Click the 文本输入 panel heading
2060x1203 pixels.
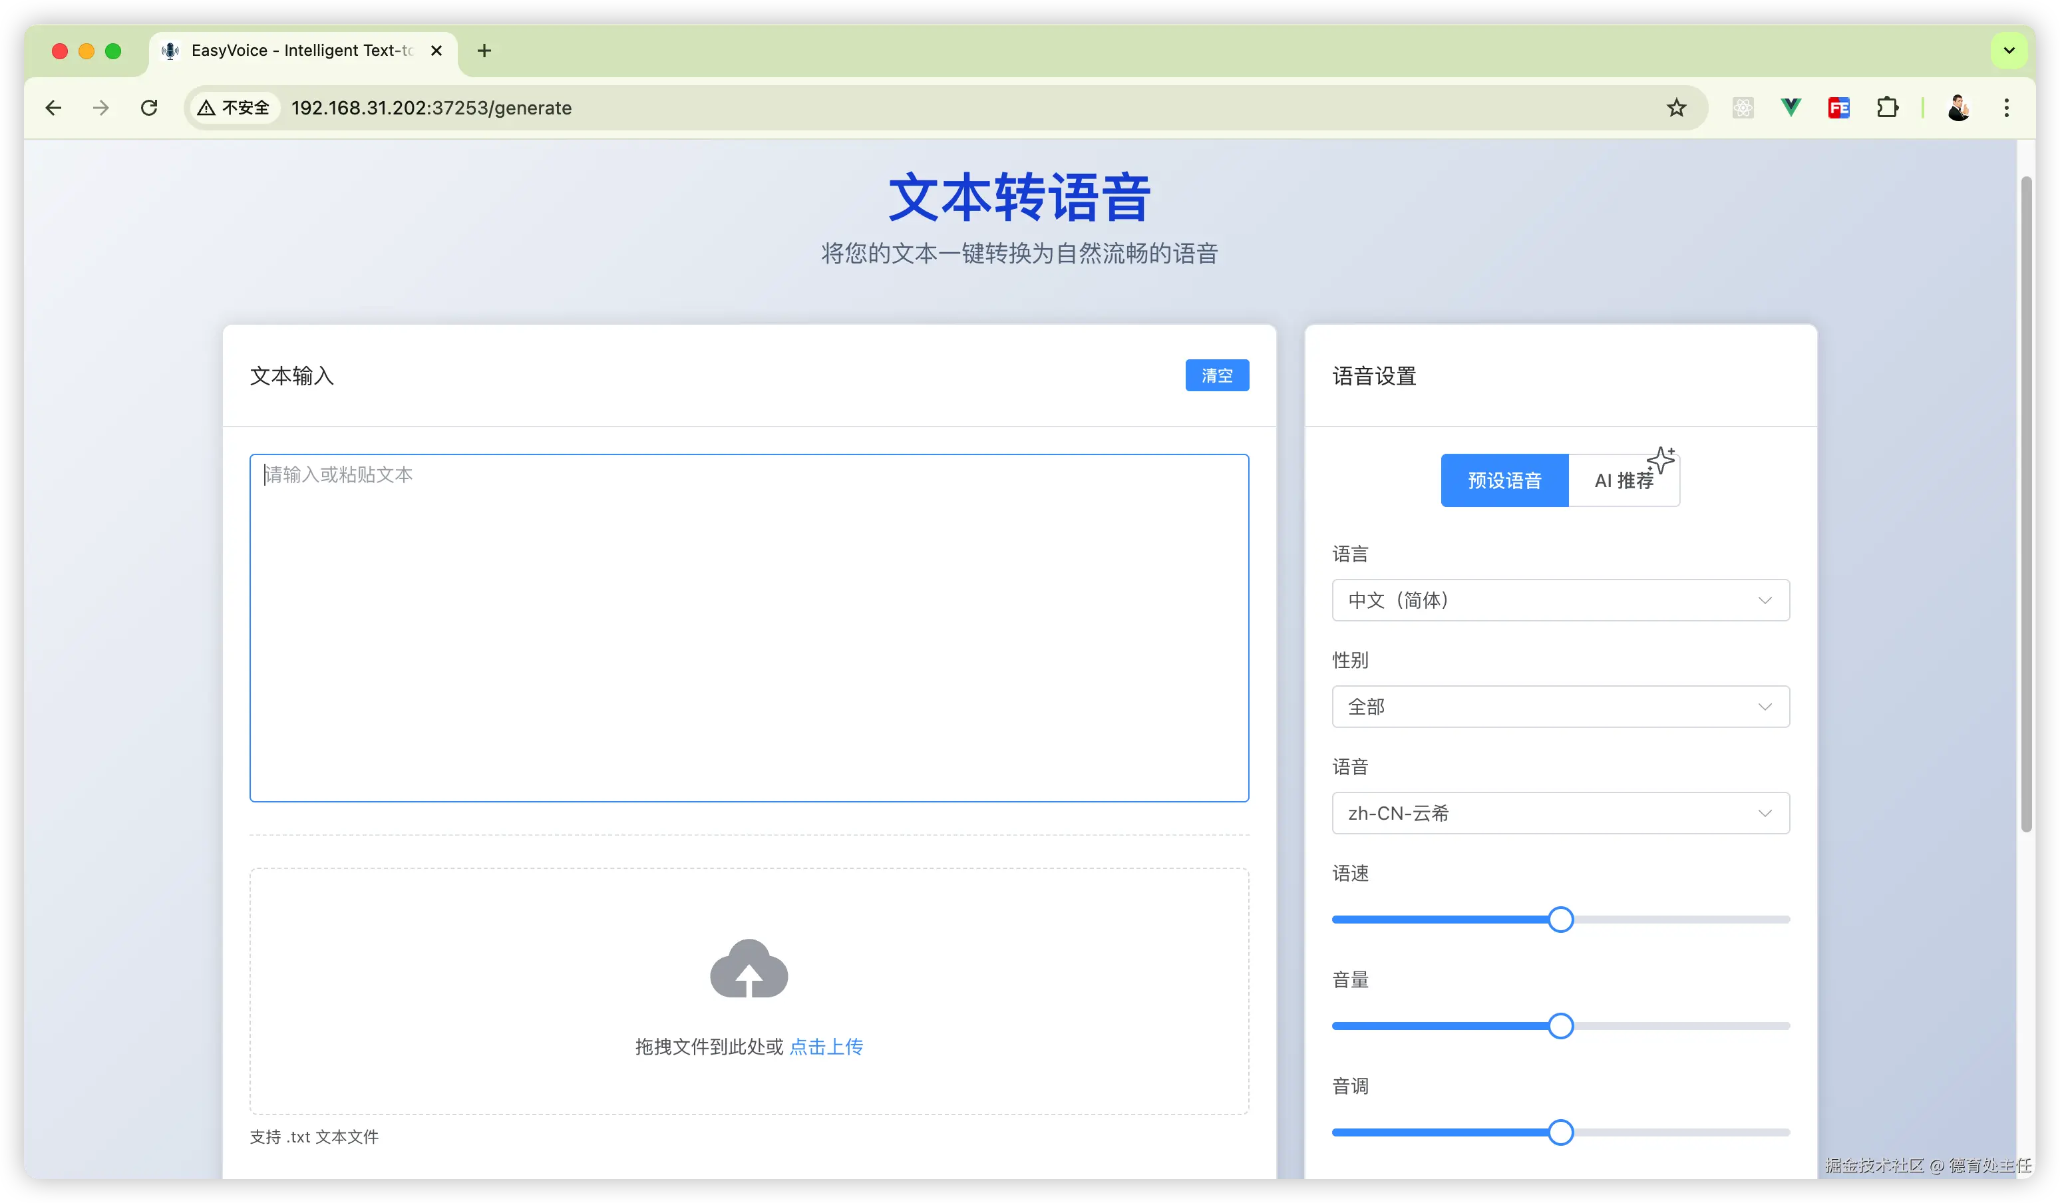pyautogui.click(x=292, y=376)
